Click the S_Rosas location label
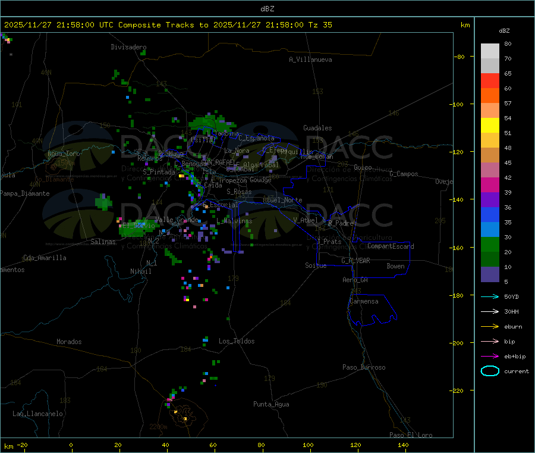Screen dimensions: 535x453 [239, 192]
